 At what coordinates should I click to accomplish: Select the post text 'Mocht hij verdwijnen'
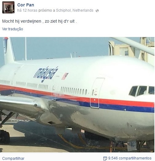coord(22,21)
